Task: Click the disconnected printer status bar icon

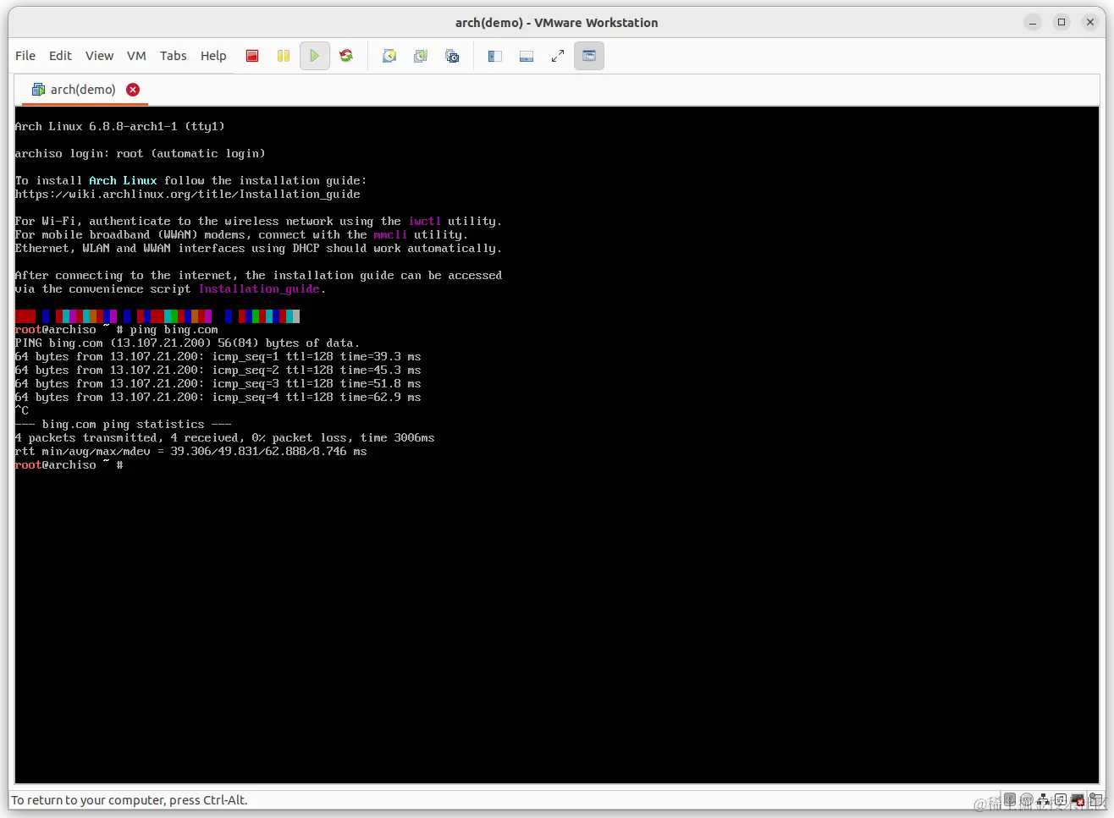Action: (1078, 799)
